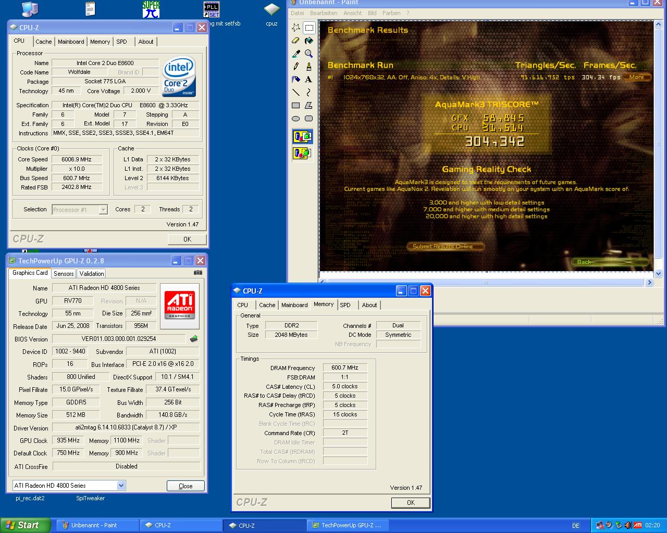Open About tab in memory CPU-Z window
Screen dimensions: 667x533
[x=369, y=305]
